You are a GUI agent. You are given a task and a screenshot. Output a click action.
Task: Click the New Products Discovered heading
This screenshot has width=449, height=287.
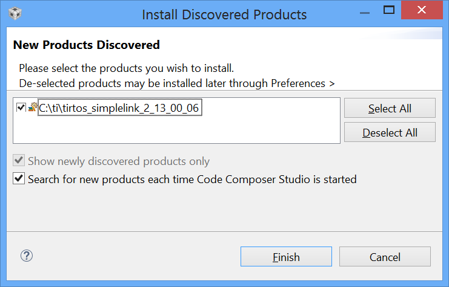(87, 45)
